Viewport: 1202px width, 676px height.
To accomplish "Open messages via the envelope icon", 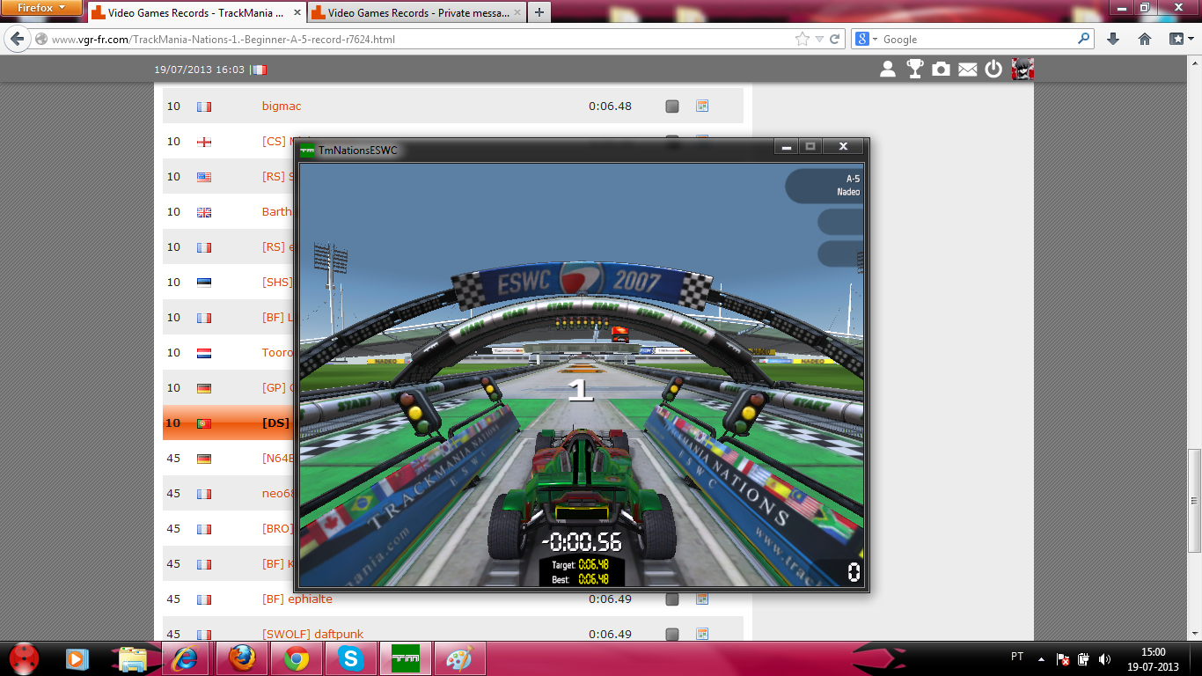I will coord(968,70).
